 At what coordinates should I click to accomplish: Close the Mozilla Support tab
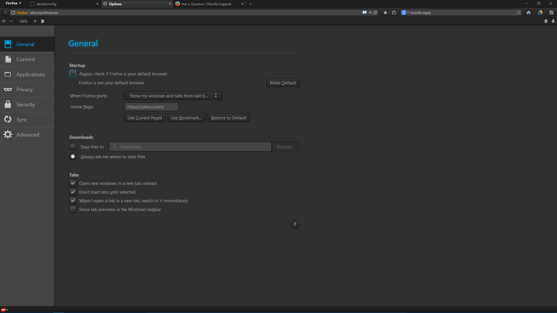point(243,4)
